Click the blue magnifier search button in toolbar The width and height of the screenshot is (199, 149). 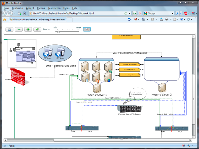[x=177, y=13]
